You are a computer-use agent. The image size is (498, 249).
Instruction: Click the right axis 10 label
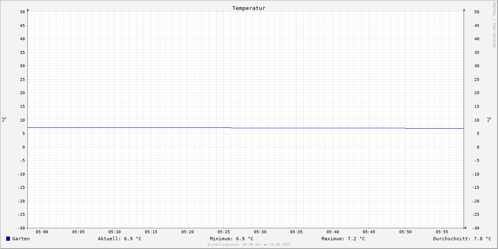(x=477, y=120)
